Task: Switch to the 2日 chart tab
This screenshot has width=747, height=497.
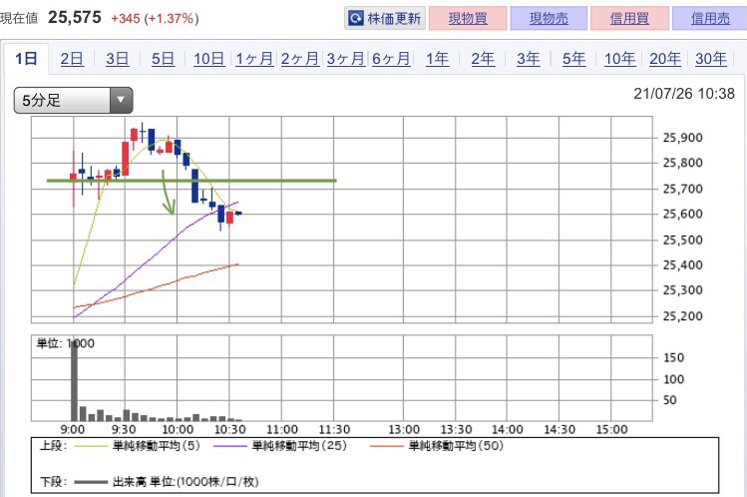Action: pos(72,59)
